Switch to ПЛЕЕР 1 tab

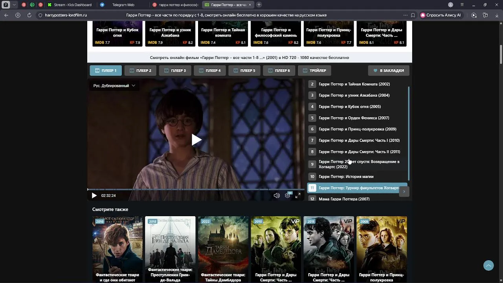[106, 70]
